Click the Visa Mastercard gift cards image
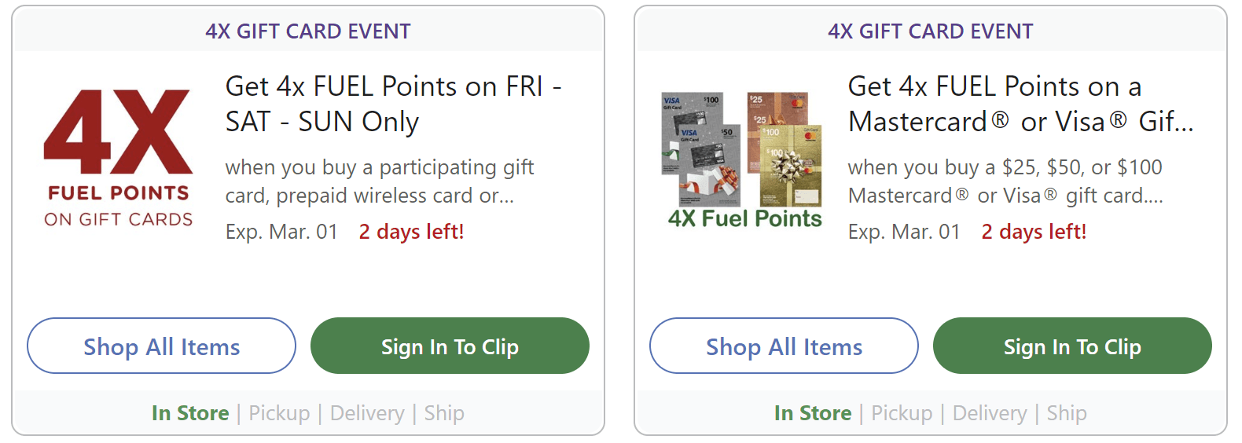The width and height of the screenshot is (1242, 443). pos(743,159)
